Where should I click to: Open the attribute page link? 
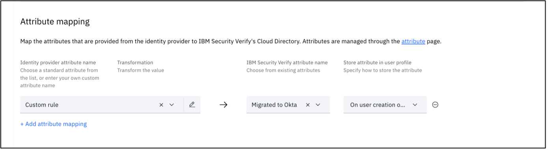[413, 41]
